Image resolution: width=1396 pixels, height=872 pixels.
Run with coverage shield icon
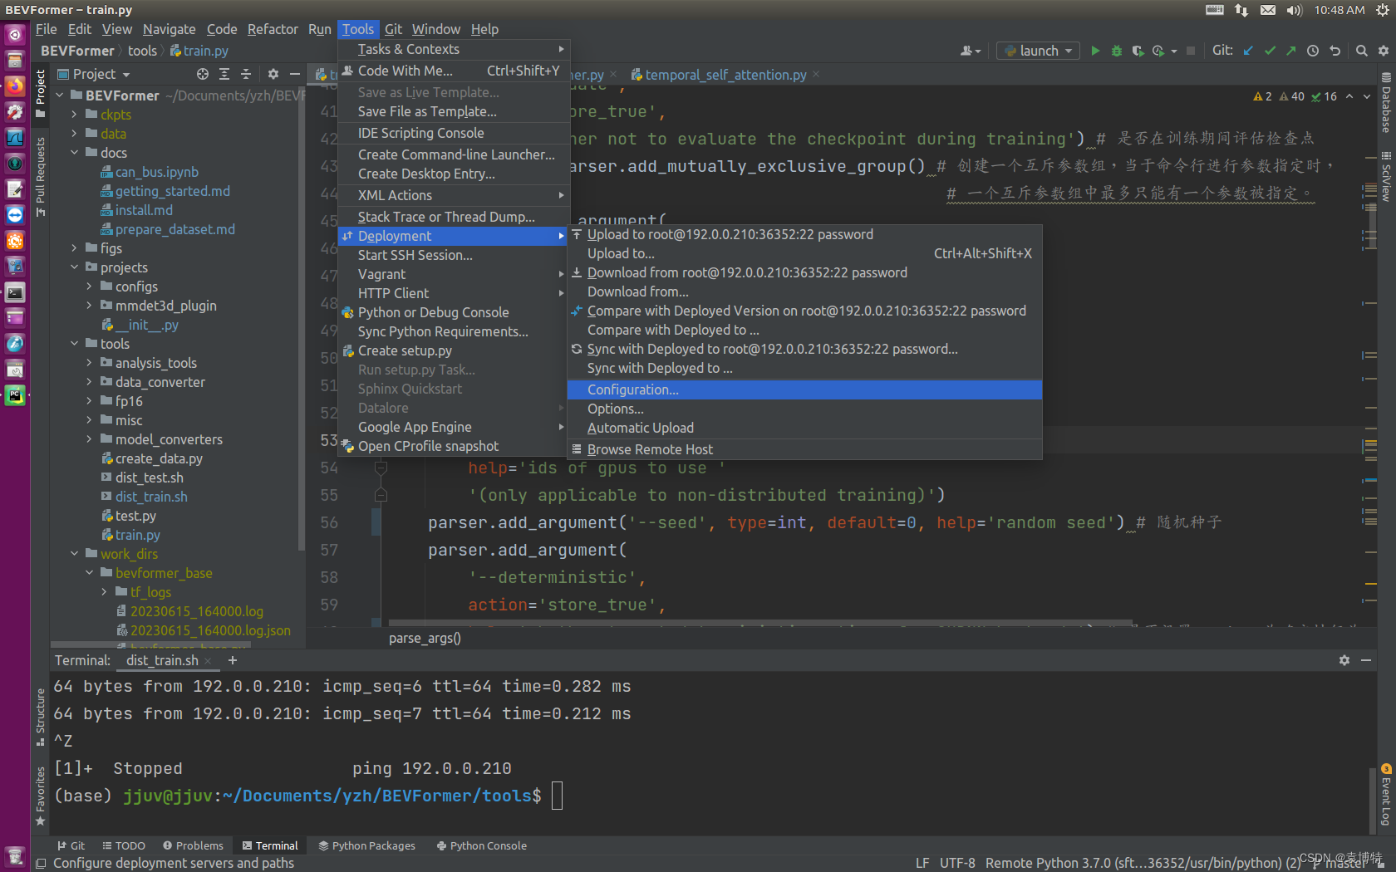coord(1138,51)
